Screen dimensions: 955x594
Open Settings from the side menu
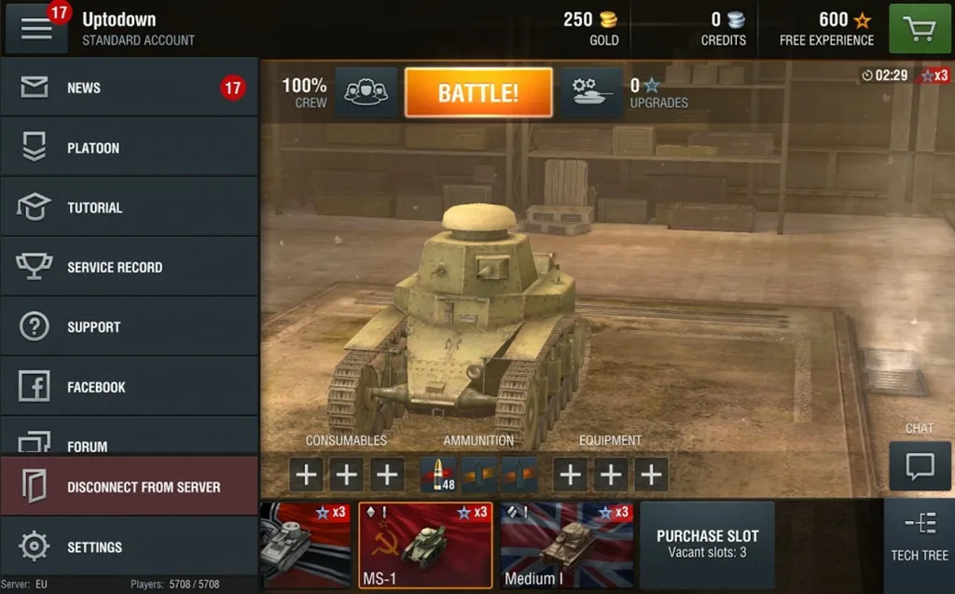tap(130, 546)
